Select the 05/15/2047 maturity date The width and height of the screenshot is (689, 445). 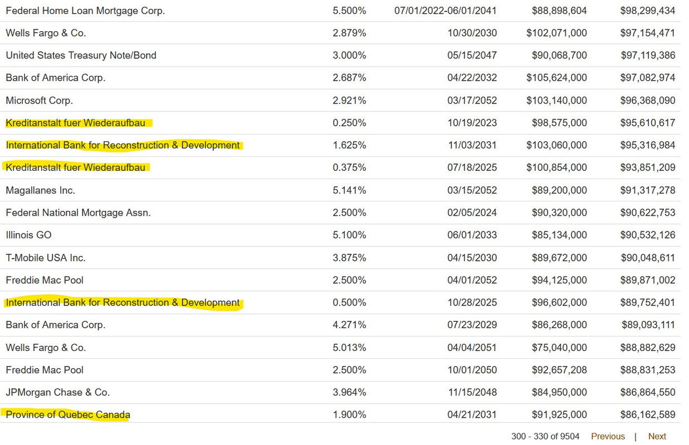click(x=472, y=55)
